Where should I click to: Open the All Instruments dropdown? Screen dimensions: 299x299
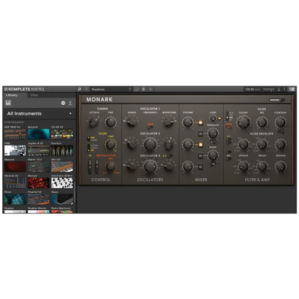[x=39, y=113]
